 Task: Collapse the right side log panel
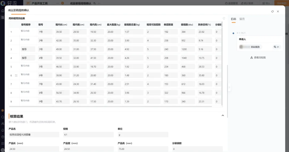pos(229,88)
